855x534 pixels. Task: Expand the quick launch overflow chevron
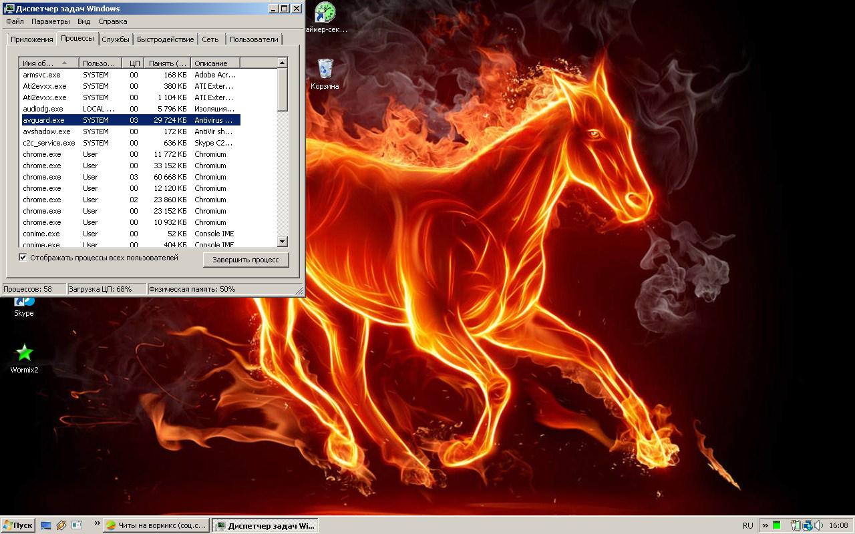[98, 523]
